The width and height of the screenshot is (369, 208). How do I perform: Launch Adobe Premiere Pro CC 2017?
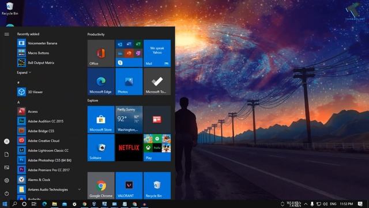point(48,170)
